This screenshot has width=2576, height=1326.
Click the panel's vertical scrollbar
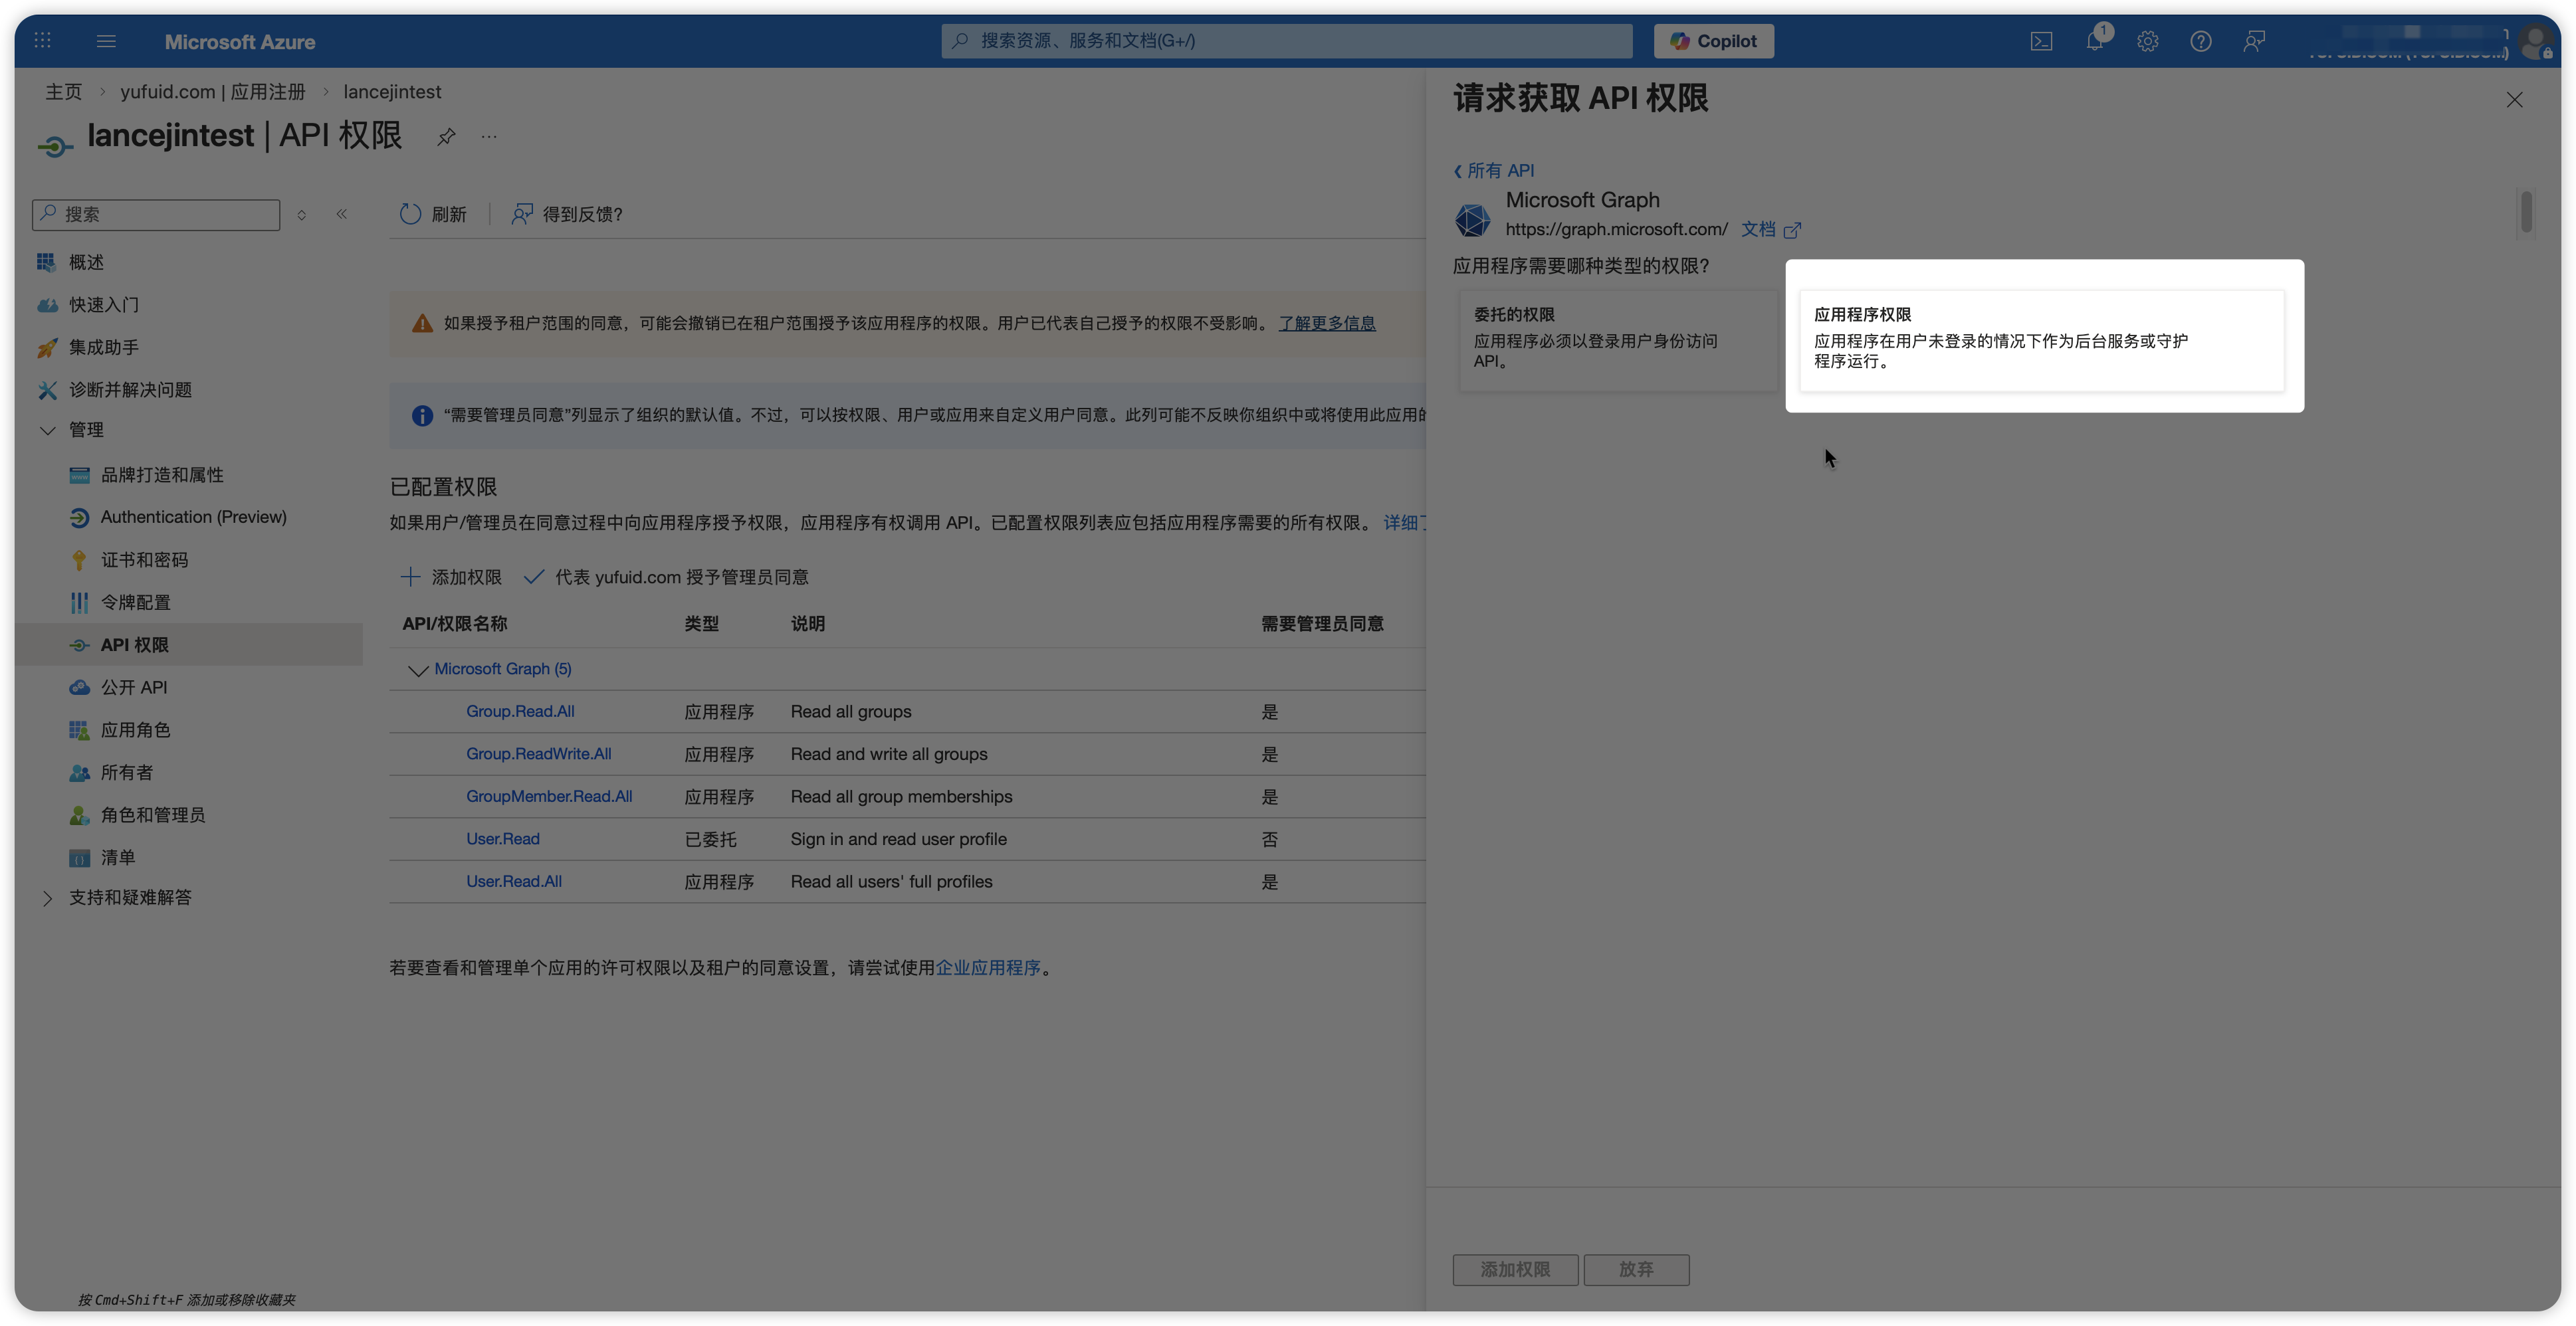(2526, 212)
